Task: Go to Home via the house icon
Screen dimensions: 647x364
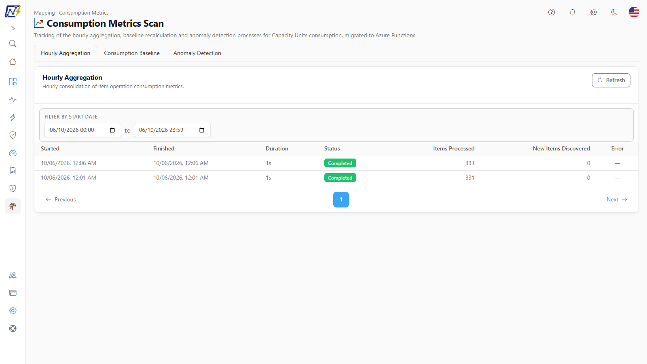Action: pos(13,61)
